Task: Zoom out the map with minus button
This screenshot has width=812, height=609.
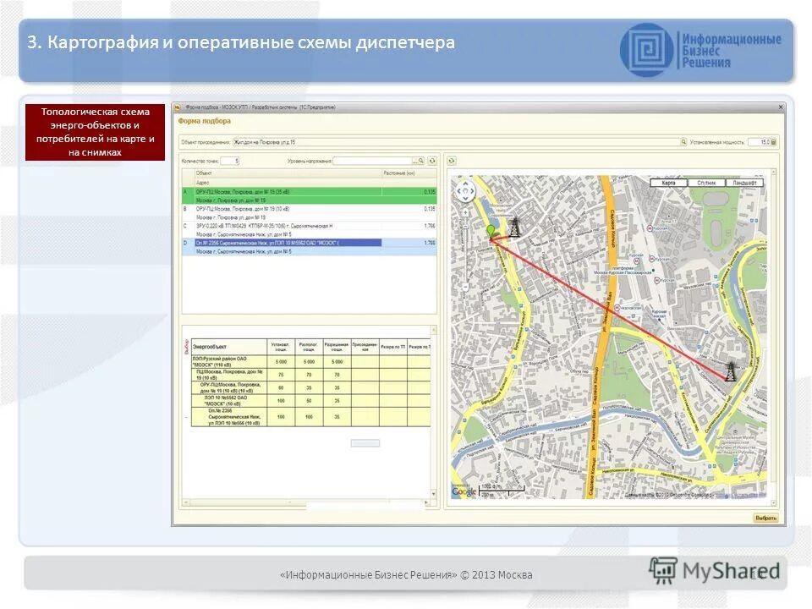Action: click(x=465, y=287)
